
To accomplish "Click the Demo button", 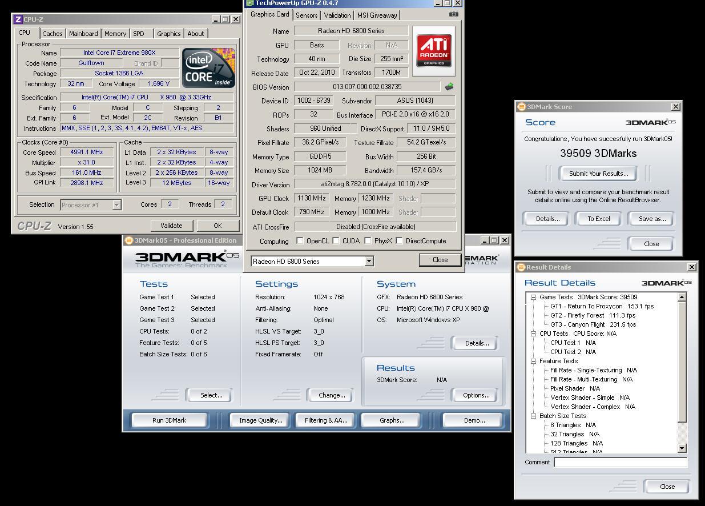I will pos(474,420).
